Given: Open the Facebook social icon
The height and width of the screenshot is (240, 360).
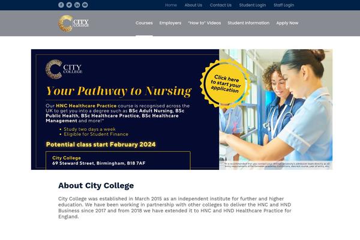Looking at the screenshot, I should pos(61,5).
